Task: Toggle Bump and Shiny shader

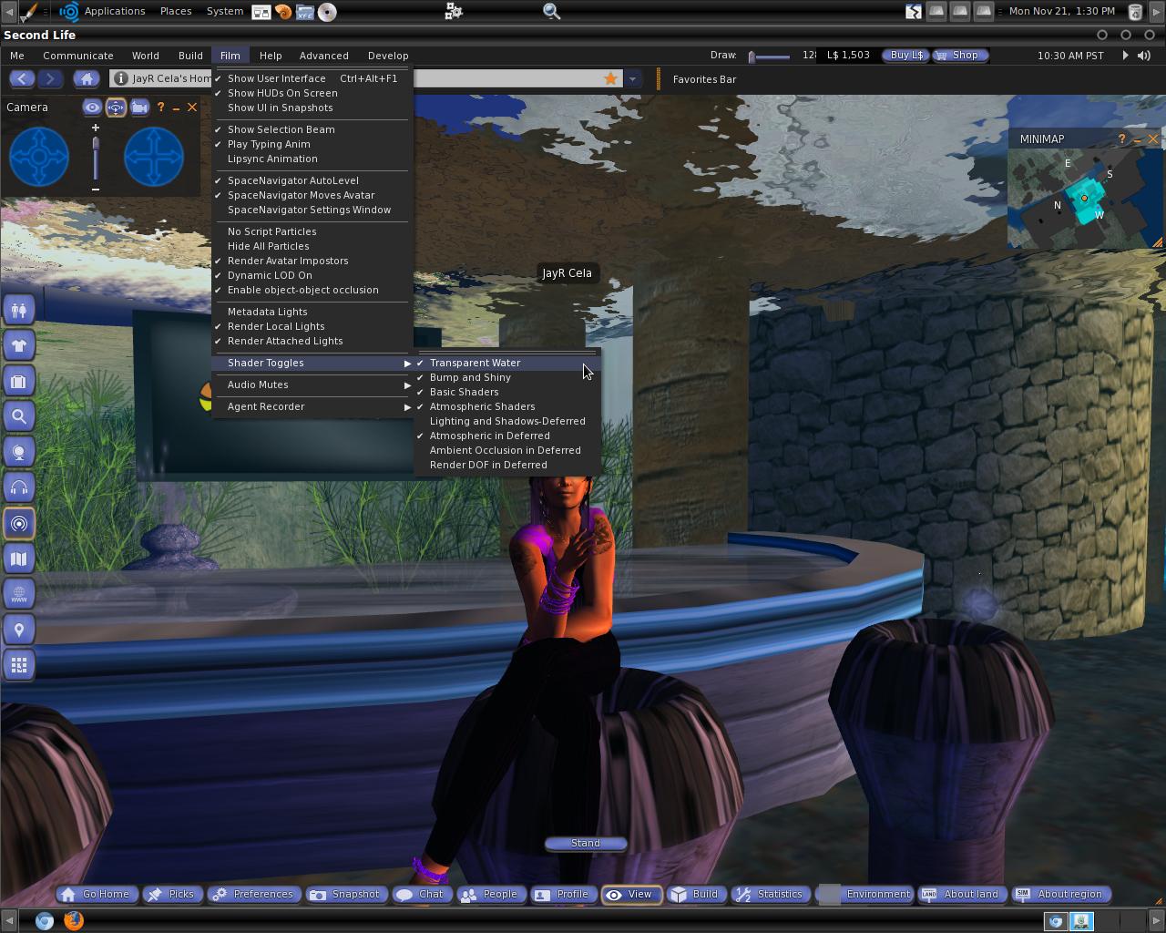Action: coord(506,377)
